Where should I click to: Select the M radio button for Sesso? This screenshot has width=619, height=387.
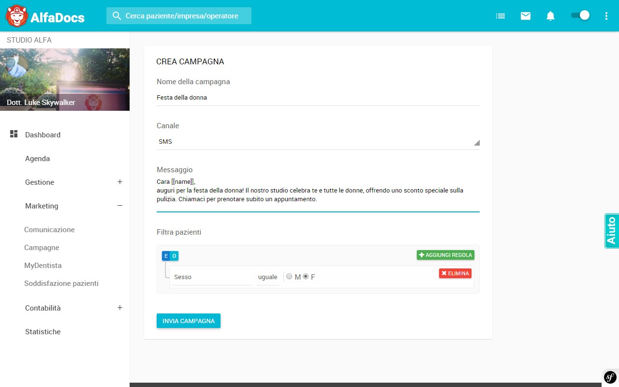(x=289, y=277)
